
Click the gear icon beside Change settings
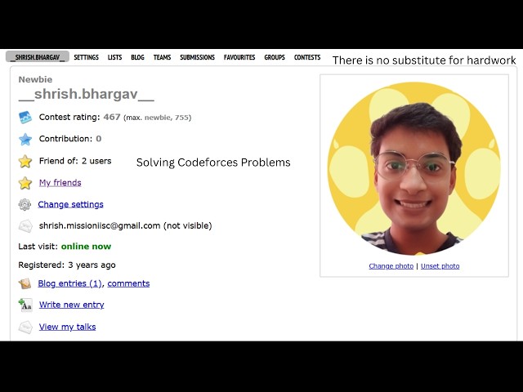(x=25, y=204)
